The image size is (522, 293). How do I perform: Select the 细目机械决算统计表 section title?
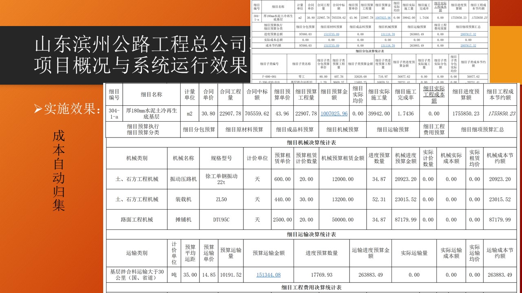[312, 143]
